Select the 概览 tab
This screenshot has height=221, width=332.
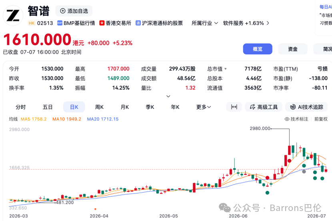(258, 49)
